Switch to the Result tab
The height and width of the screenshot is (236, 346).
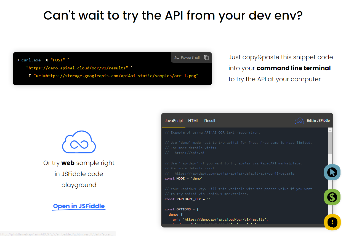tap(210, 121)
